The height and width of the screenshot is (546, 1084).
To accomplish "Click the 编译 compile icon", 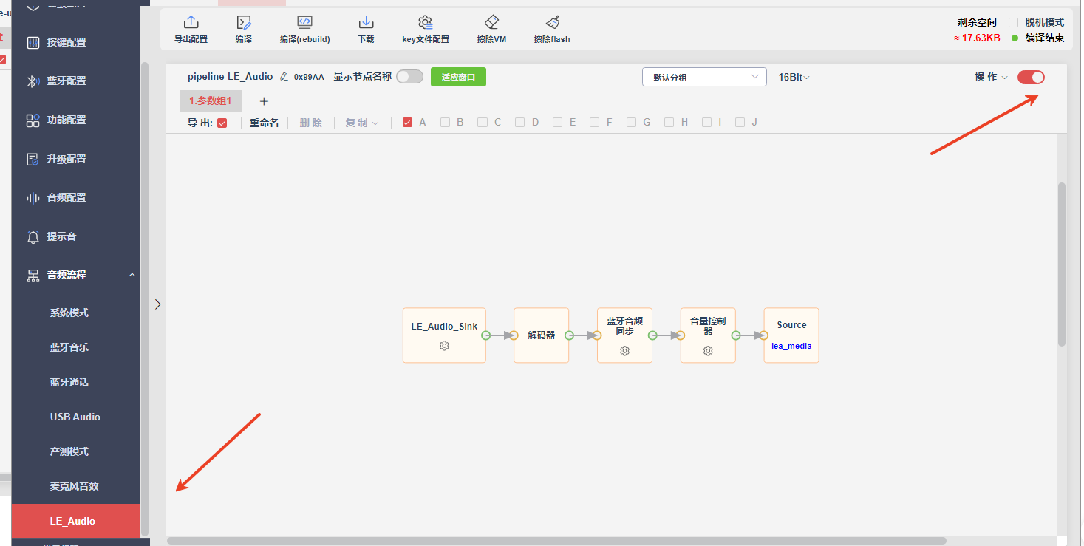I will pos(244,23).
